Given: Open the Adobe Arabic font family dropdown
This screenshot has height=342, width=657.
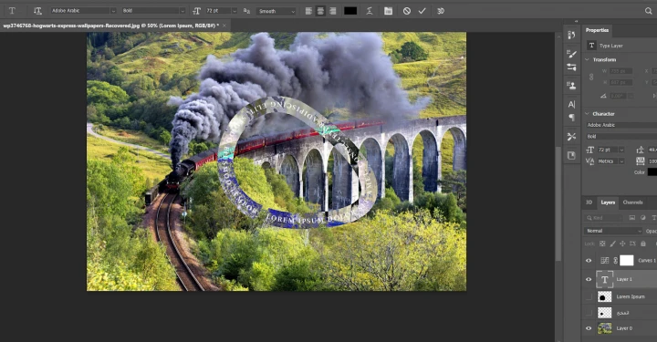Looking at the screenshot, I should pyautogui.click(x=83, y=11).
